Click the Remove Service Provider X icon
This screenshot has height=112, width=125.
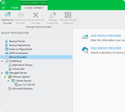[36, 15]
